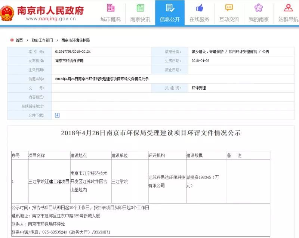
Task: Open the 城市概况 building icon
Action: point(111,8)
